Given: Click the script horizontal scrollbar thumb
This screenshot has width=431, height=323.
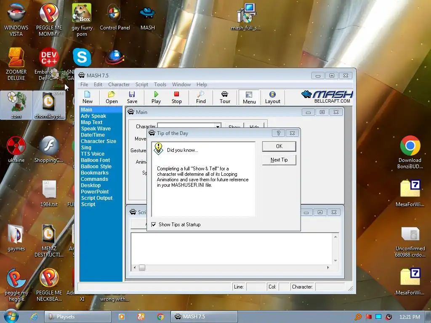Looking at the screenshot, I should coord(142,267).
